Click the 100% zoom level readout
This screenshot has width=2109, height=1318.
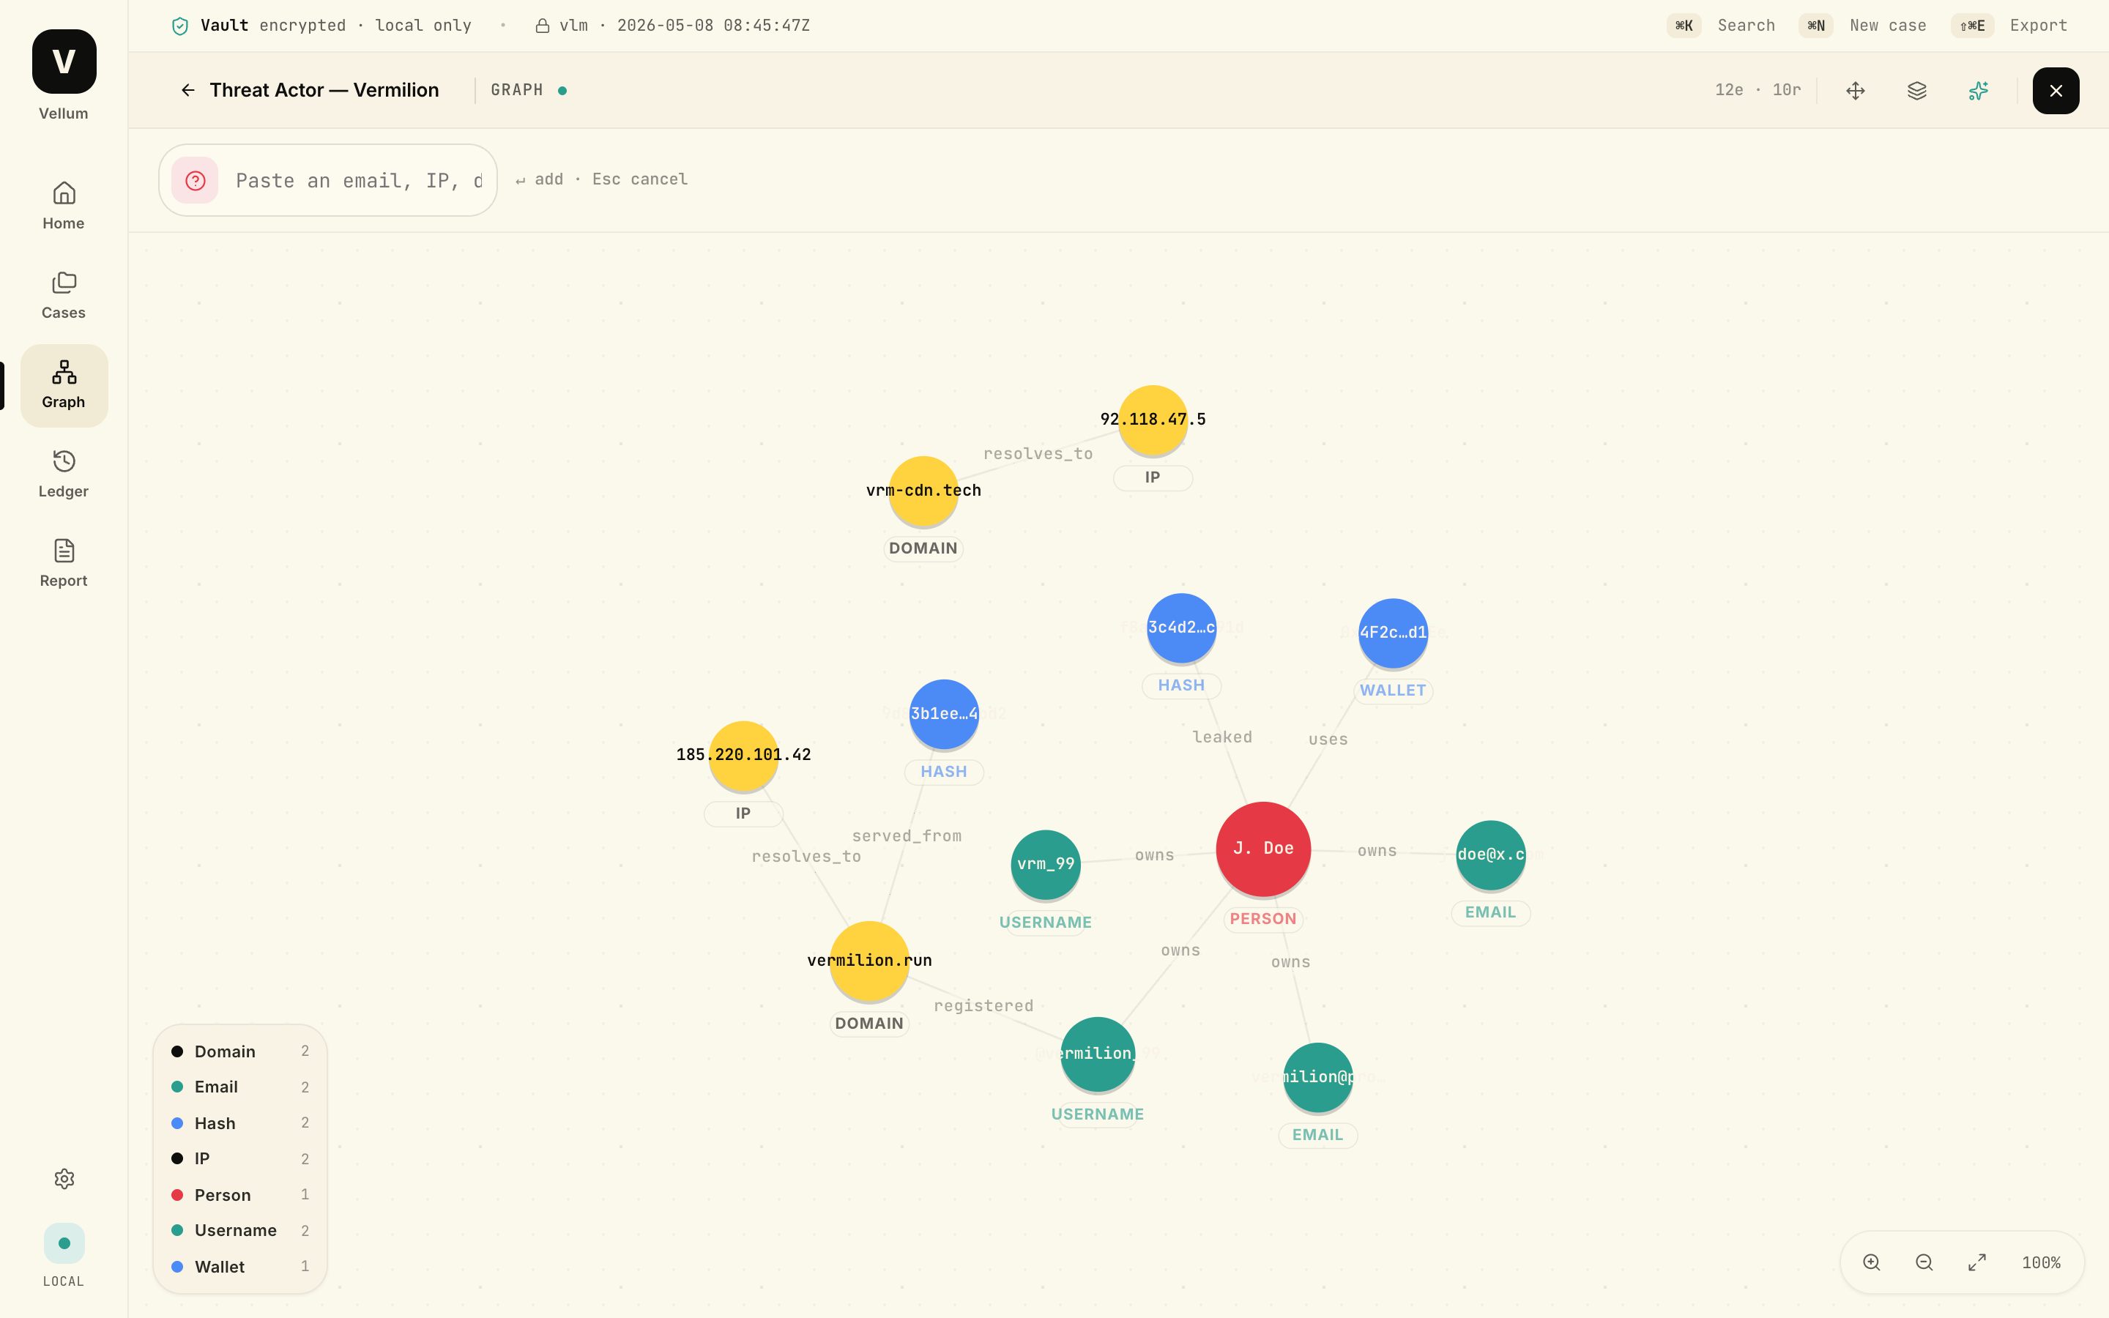(x=2041, y=1262)
